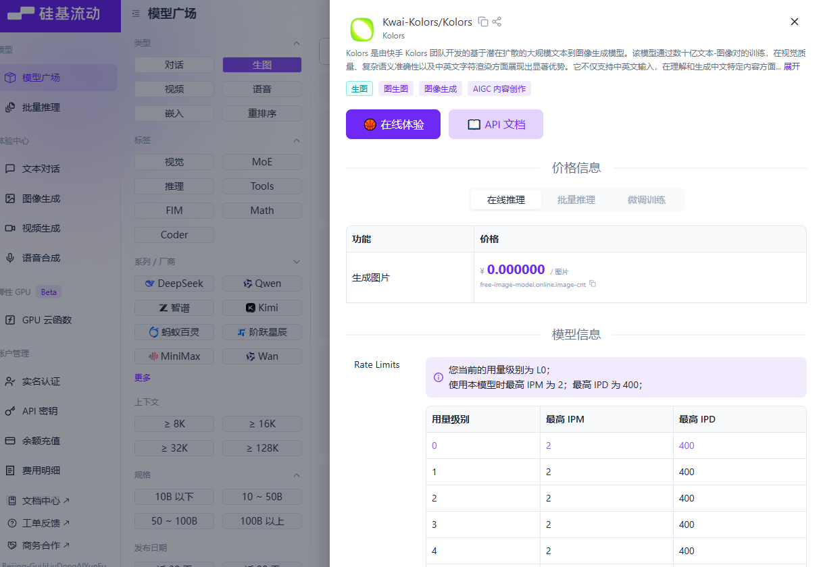Show 更多 vendors in the filter list
The width and height of the screenshot is (823, 567).
[x=143, y=378]
